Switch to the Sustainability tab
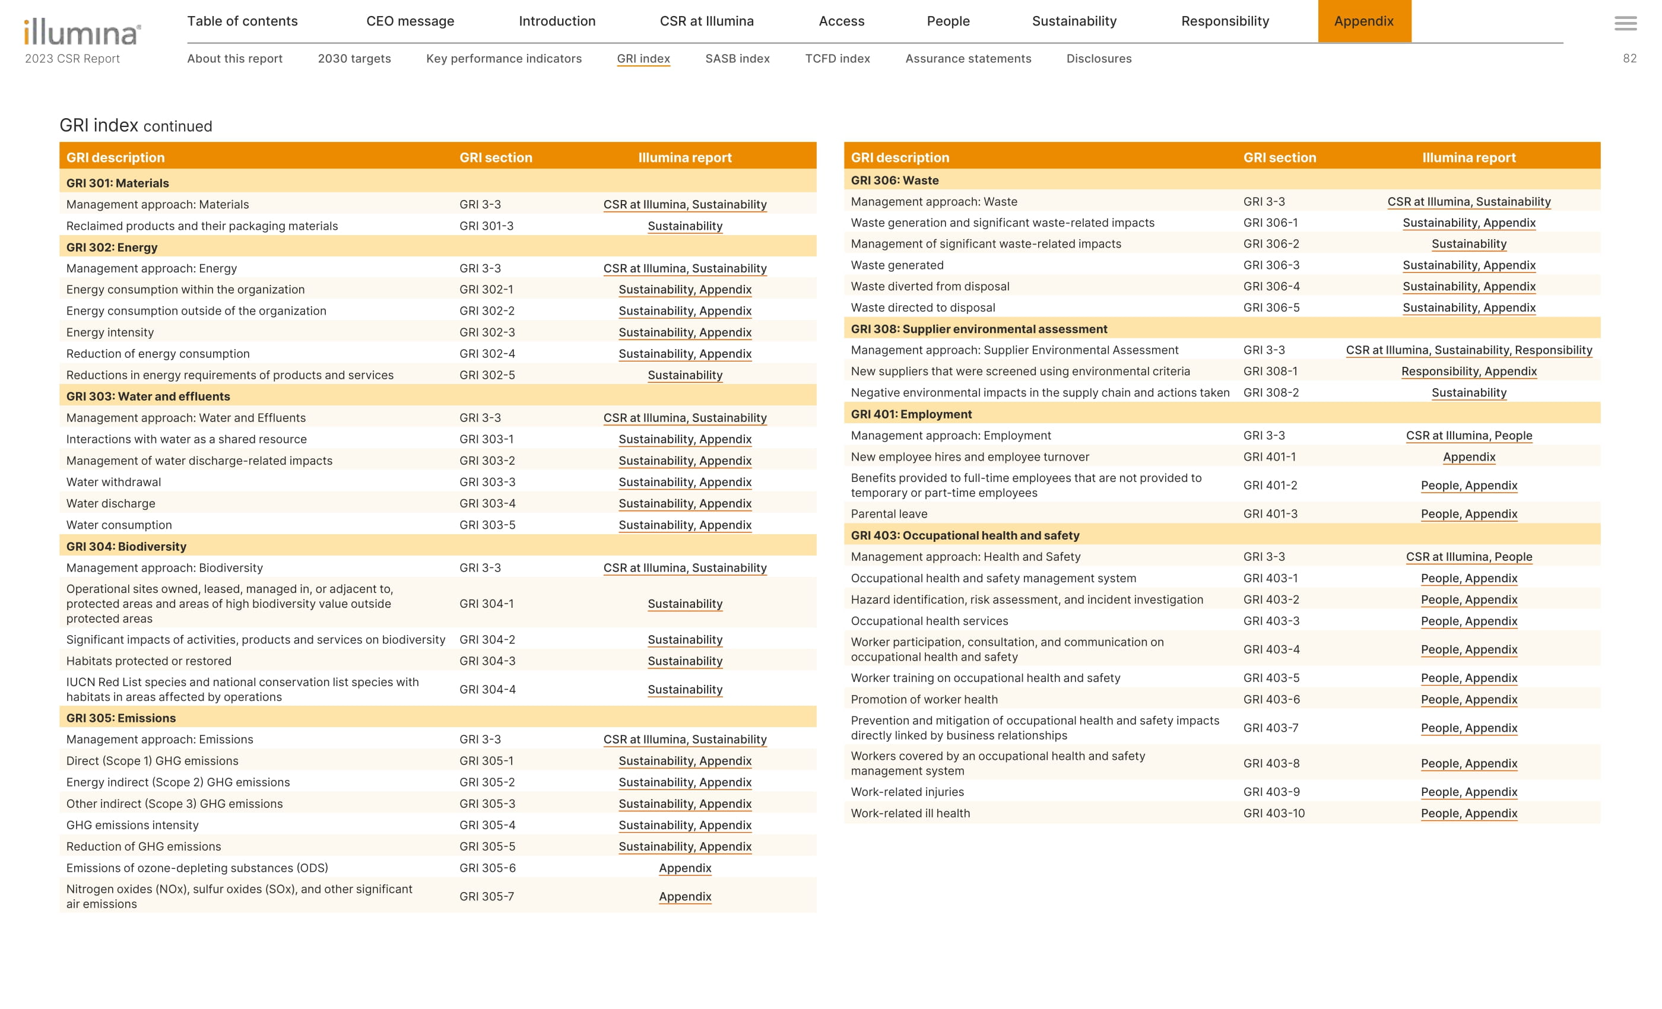 click(1074, 21)
